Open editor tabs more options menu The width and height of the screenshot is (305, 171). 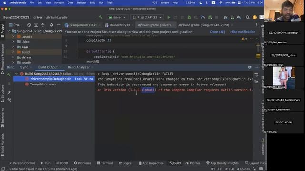tap(257, 25)
